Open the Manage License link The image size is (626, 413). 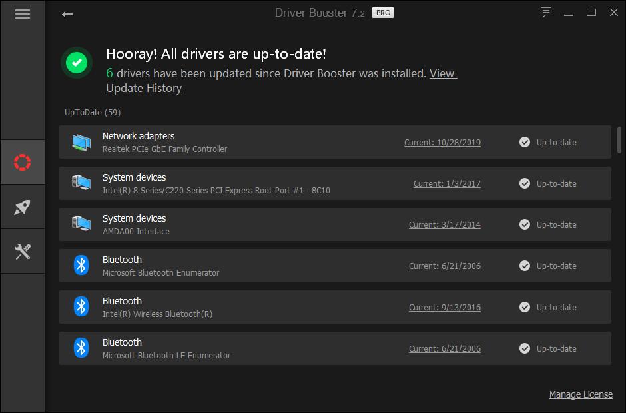click(581, 394)
